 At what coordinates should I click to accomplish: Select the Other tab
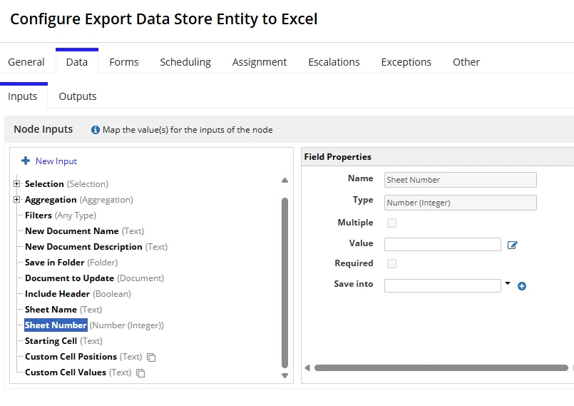(x=466, y=62)
